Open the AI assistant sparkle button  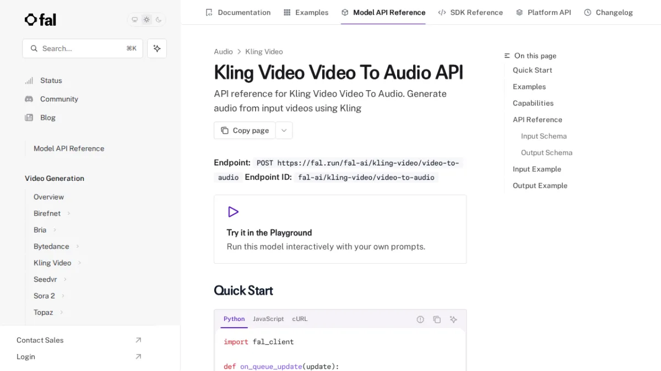coord(157,48)
